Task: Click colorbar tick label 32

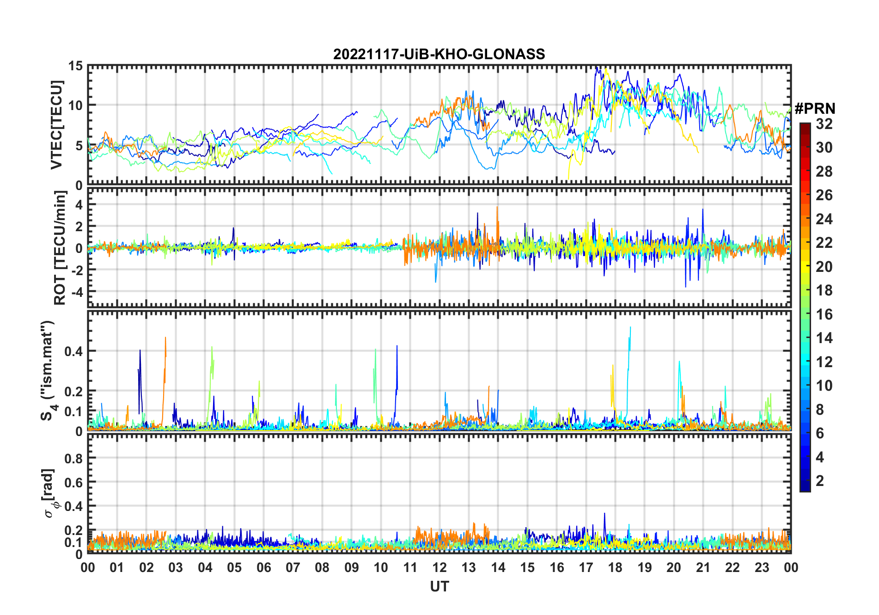Action: tap(824, 124)
